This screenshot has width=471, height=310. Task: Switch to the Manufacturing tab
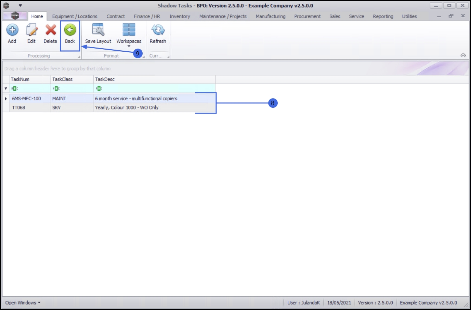pos(271,16)
